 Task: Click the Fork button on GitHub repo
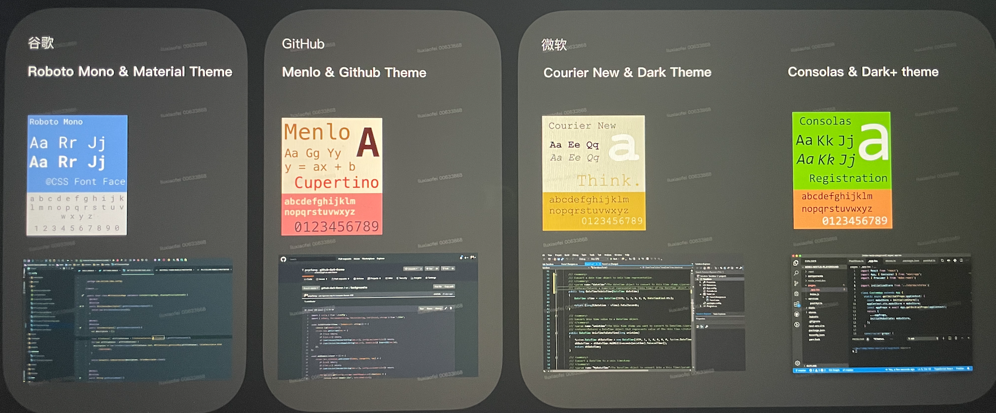pyautogui.click(x=448, y=268)
